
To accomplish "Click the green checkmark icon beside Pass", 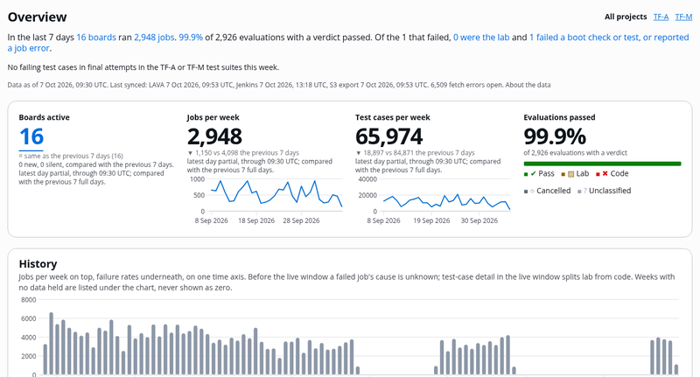I will point(533,174).
